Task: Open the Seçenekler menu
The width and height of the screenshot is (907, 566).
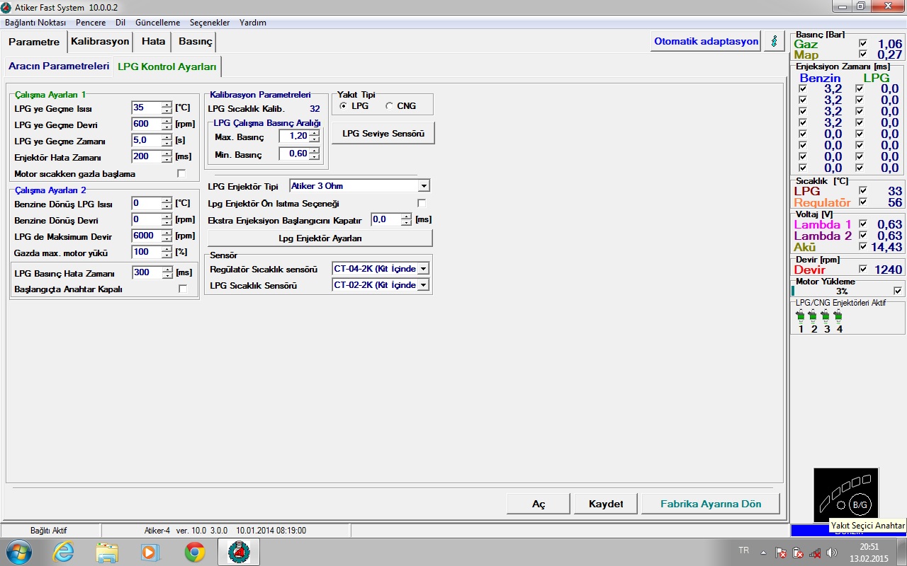Action: tap(210, 23)
